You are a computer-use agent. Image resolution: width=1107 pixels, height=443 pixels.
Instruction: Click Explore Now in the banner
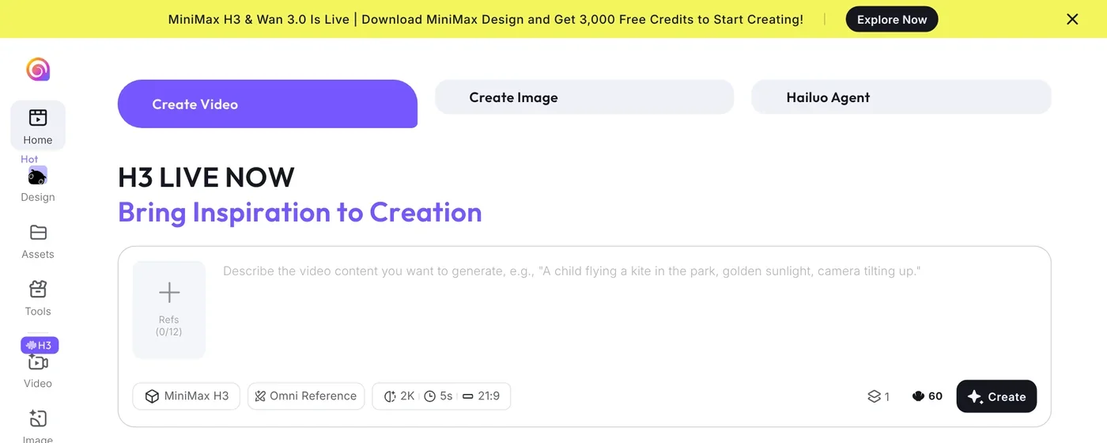(x=892, y=19)
